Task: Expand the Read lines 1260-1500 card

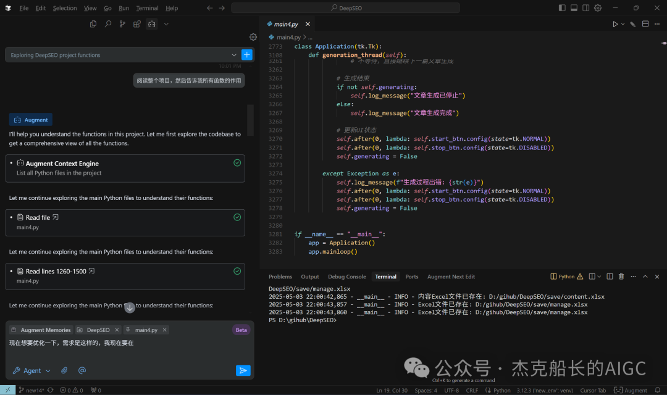Action: [x=125, y=276]
